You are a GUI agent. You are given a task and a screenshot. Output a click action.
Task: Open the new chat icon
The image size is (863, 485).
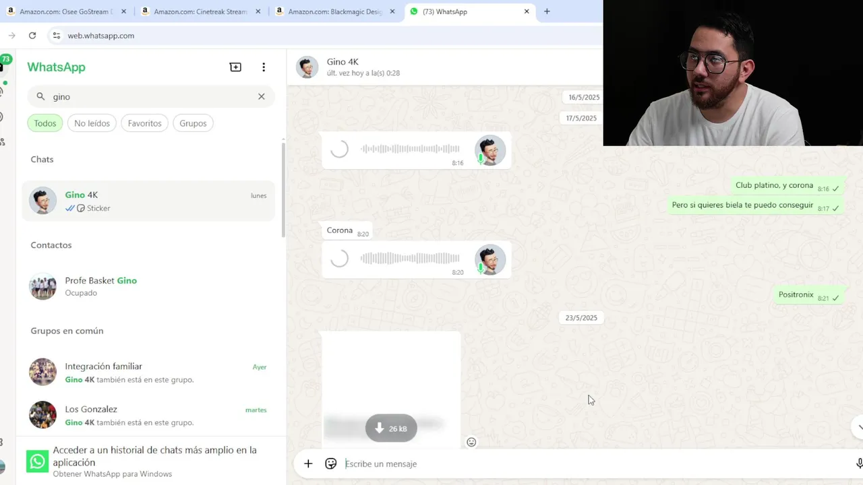[235, 67]
